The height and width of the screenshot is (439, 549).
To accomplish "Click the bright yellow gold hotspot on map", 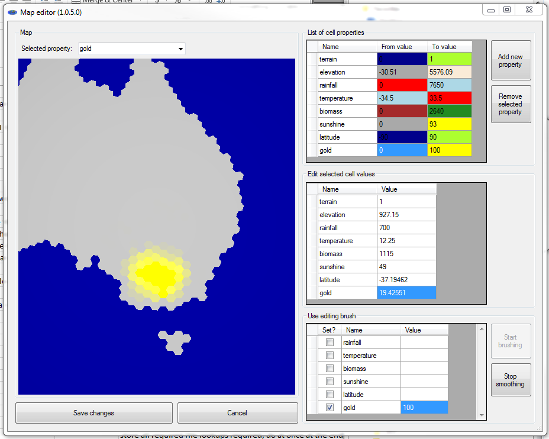I will (x=155, y=273).
